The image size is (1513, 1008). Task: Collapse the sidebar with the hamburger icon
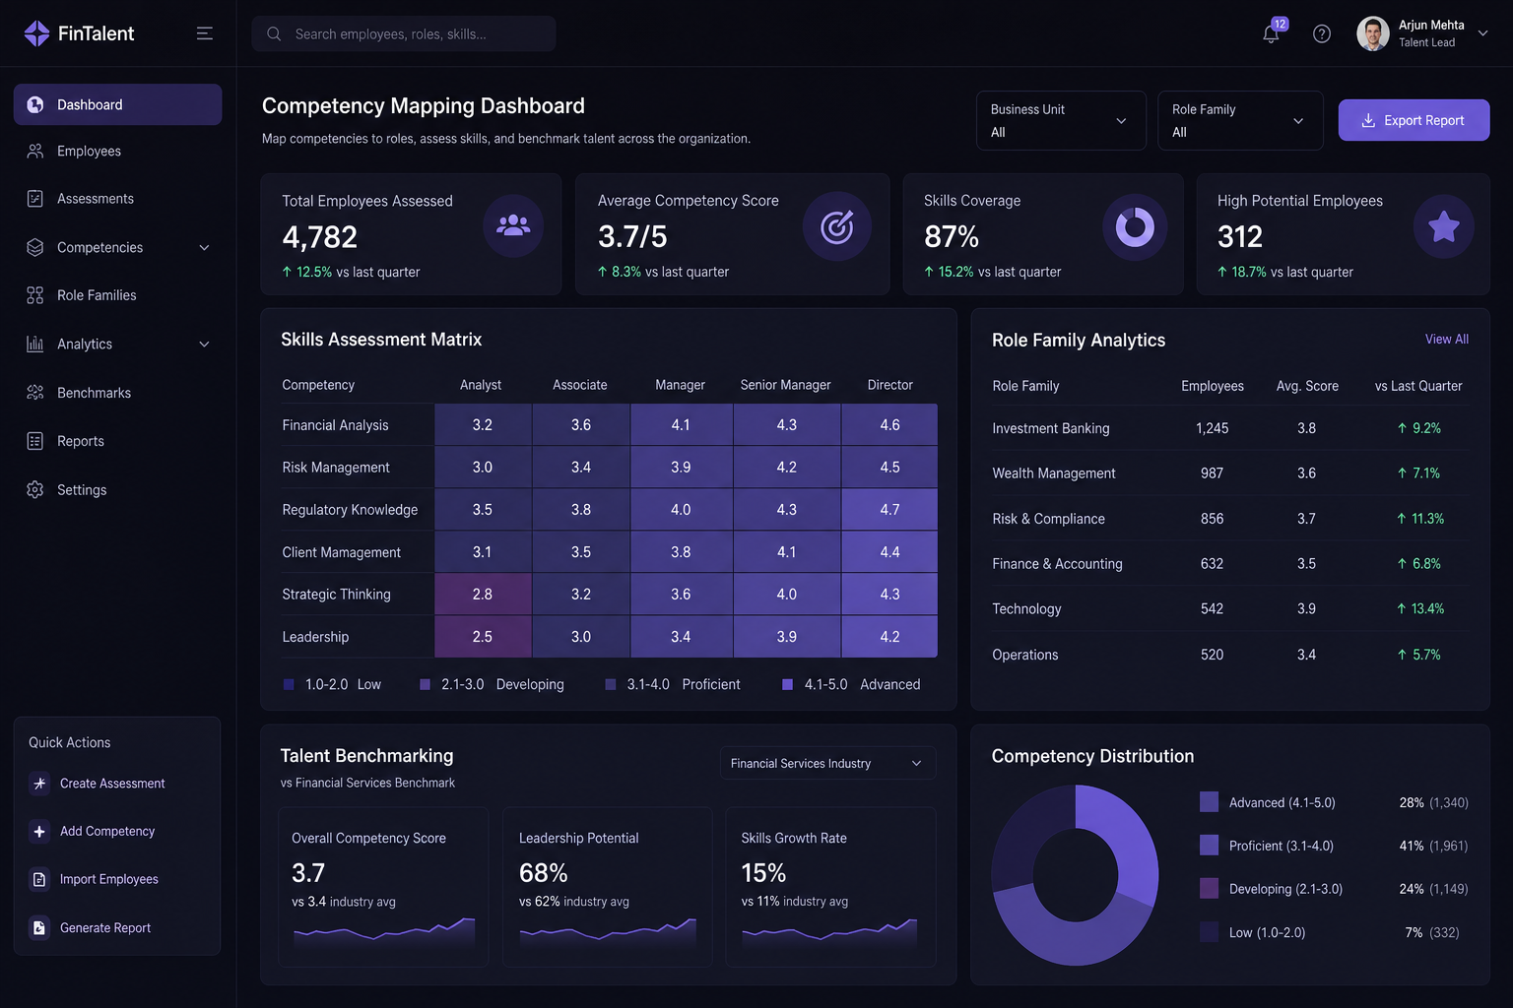click(x=205, y=33)
